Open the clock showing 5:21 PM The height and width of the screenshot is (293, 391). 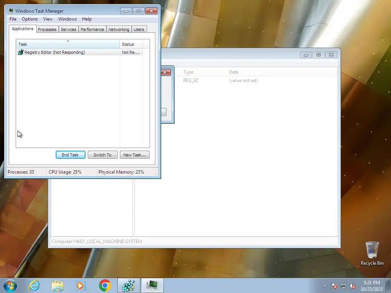pos(372,285)
